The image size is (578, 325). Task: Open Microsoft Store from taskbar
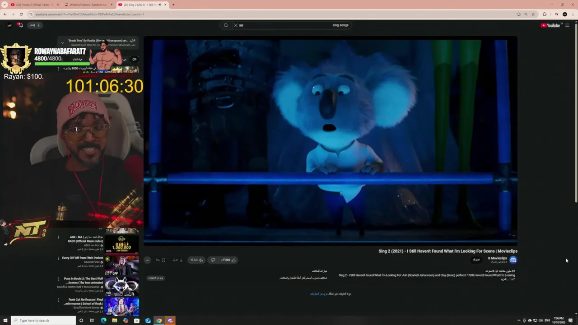click(136, 320)
